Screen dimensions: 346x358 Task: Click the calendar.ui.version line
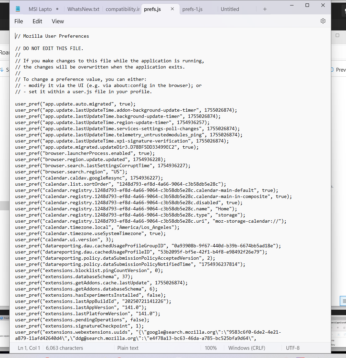(64, 239)
